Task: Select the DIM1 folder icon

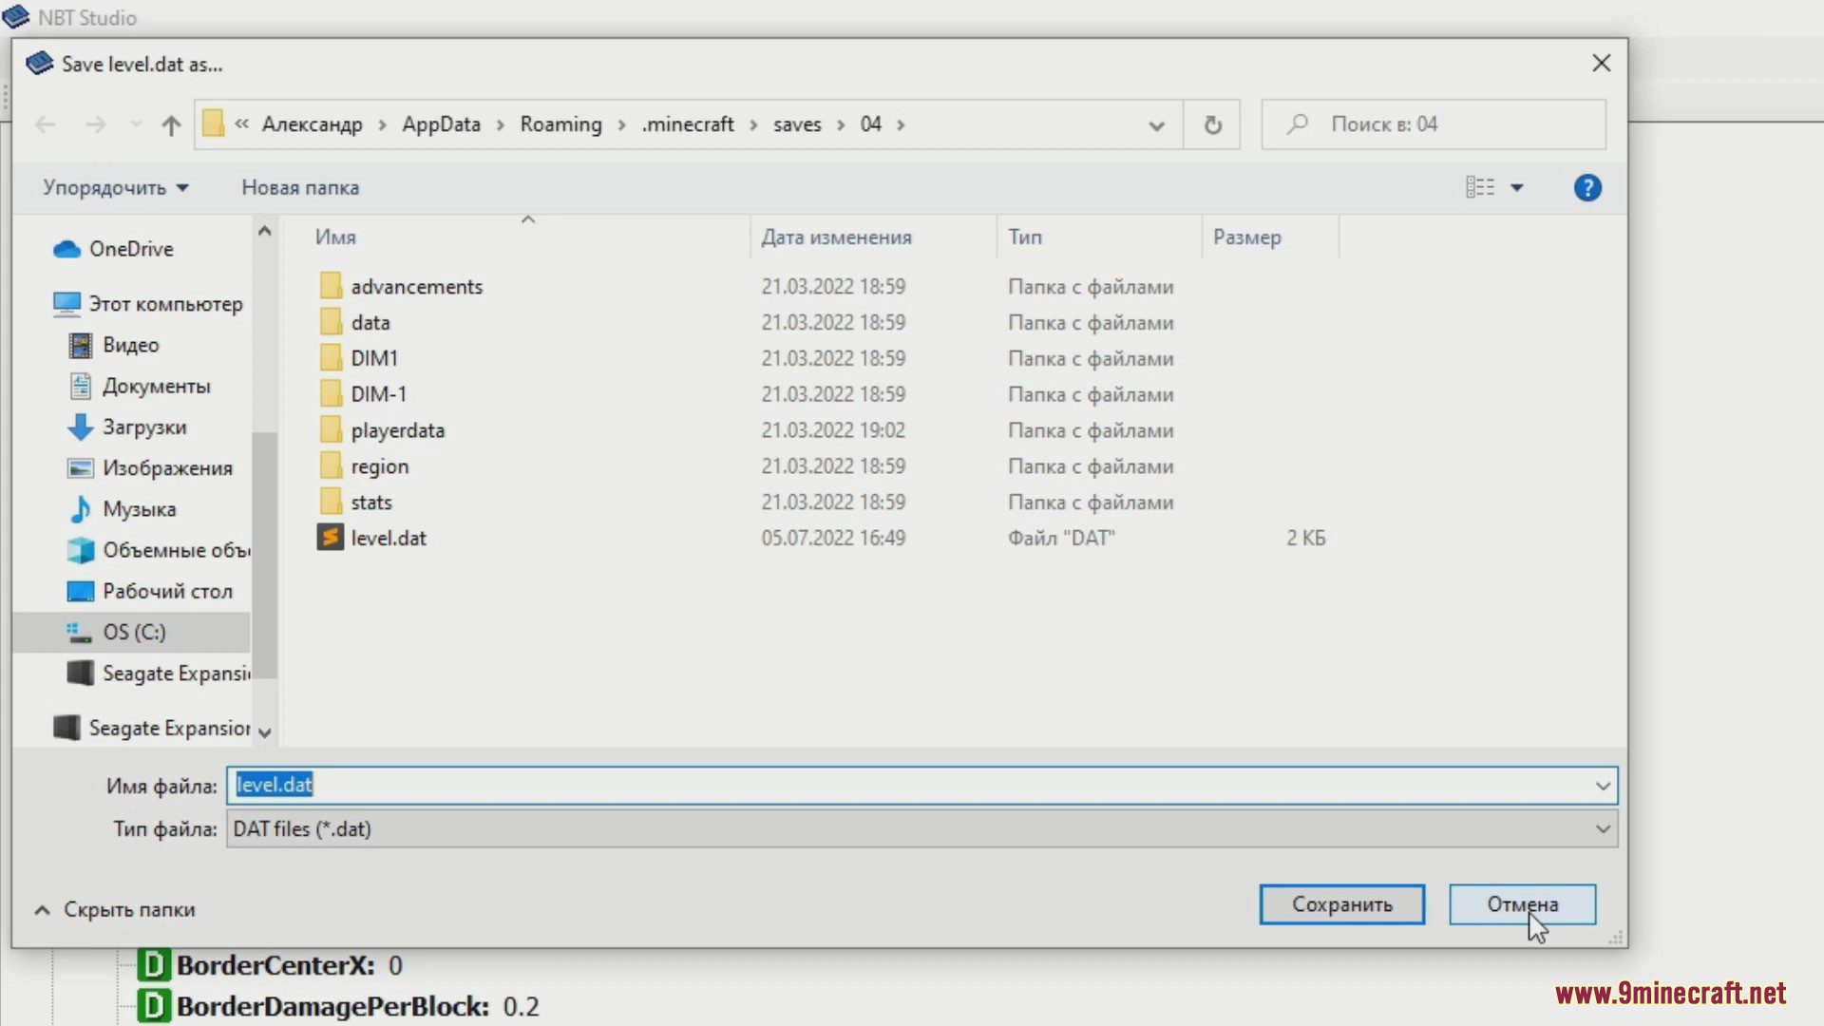Action: (330, 358)
